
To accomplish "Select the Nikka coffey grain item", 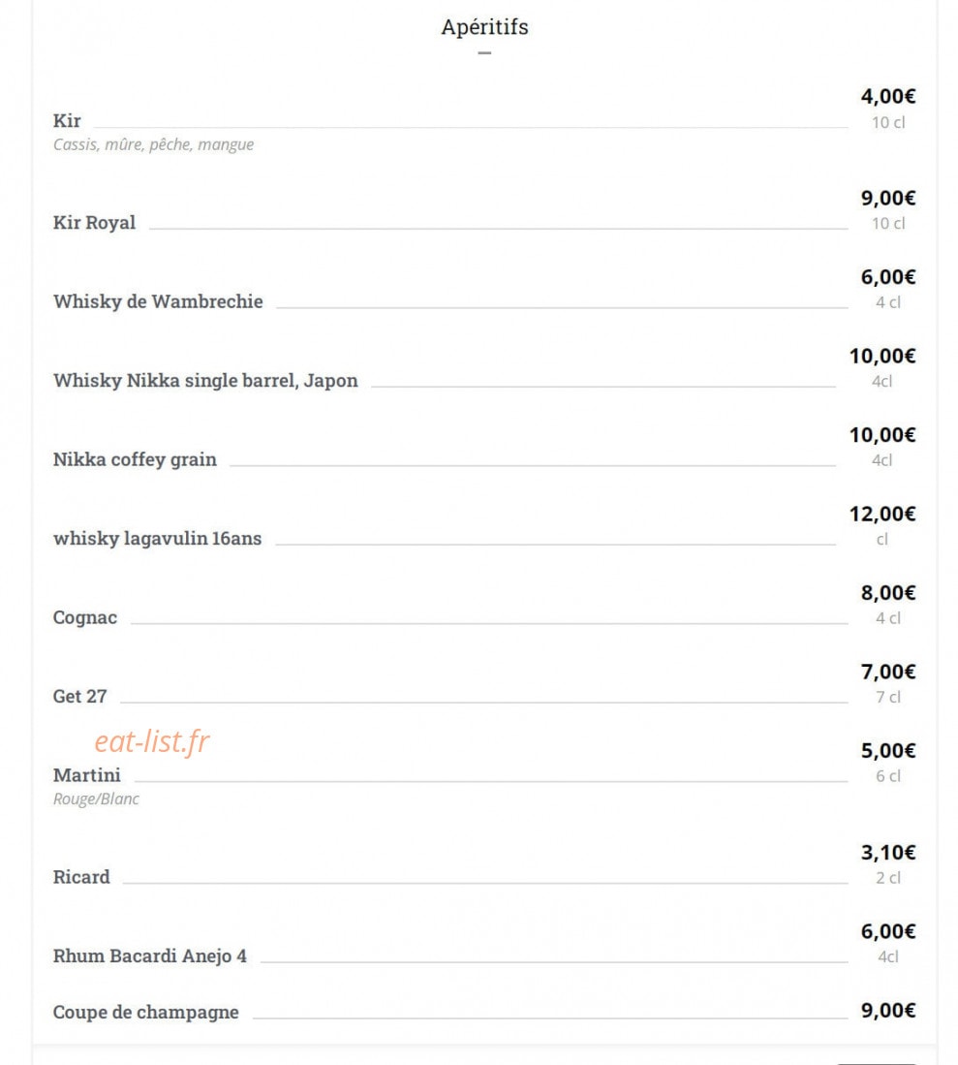I will click(x=135, y=460).
